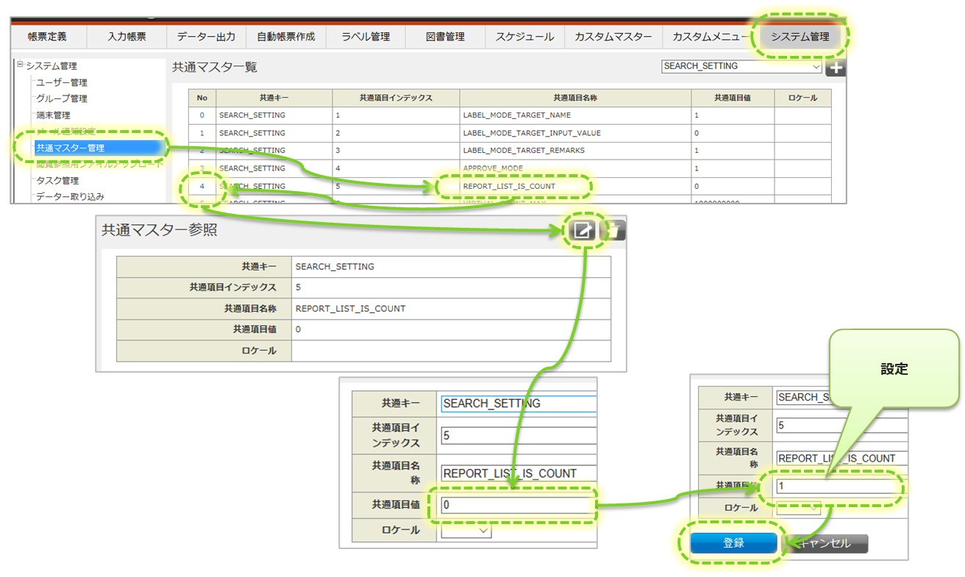965x577 pixels.
Task: Go to the カスタムマスター tab
Action: pos(613,37)
